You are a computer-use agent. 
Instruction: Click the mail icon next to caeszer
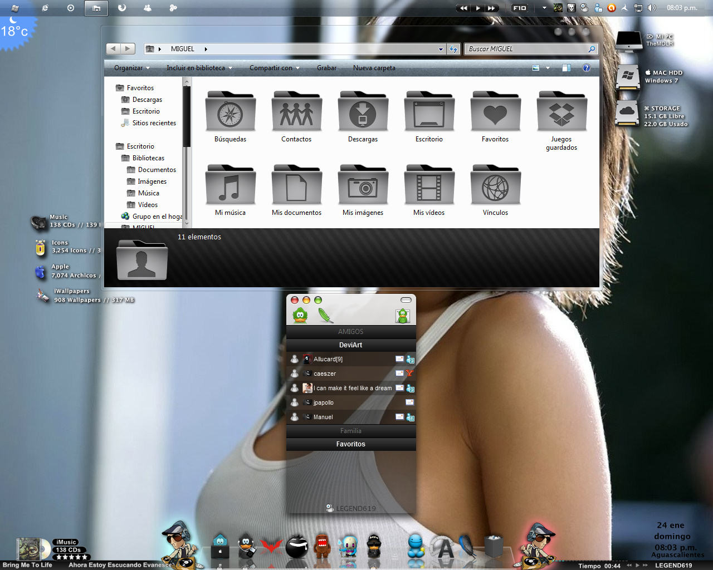(399, 373)
